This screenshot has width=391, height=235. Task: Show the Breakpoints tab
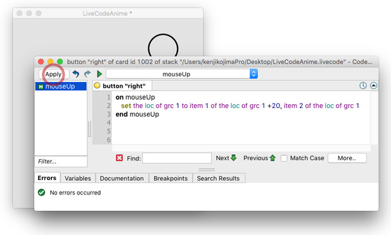170,178
